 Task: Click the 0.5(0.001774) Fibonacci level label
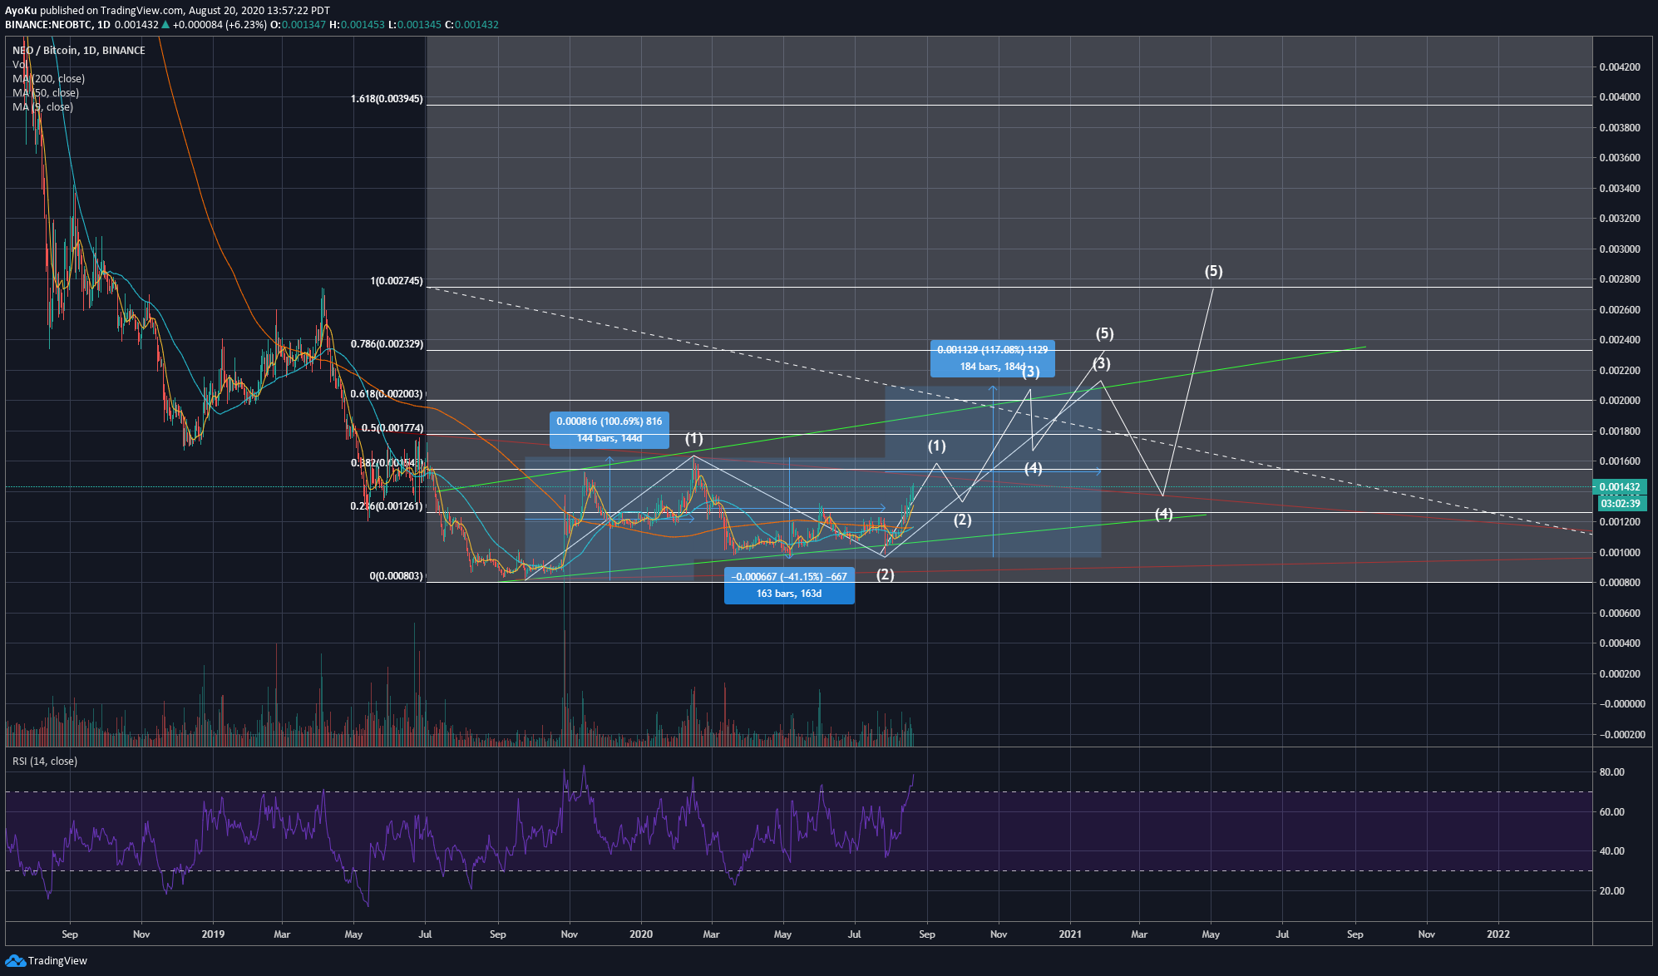[x=392, y=428]
